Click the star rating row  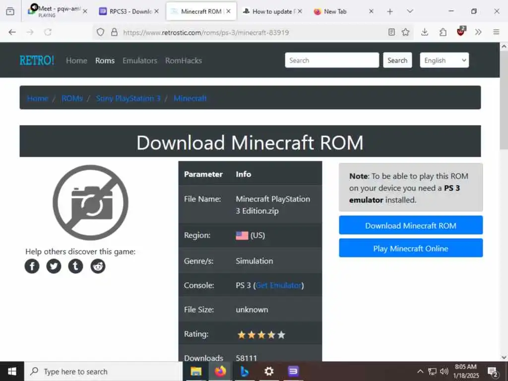coord(261,335)
